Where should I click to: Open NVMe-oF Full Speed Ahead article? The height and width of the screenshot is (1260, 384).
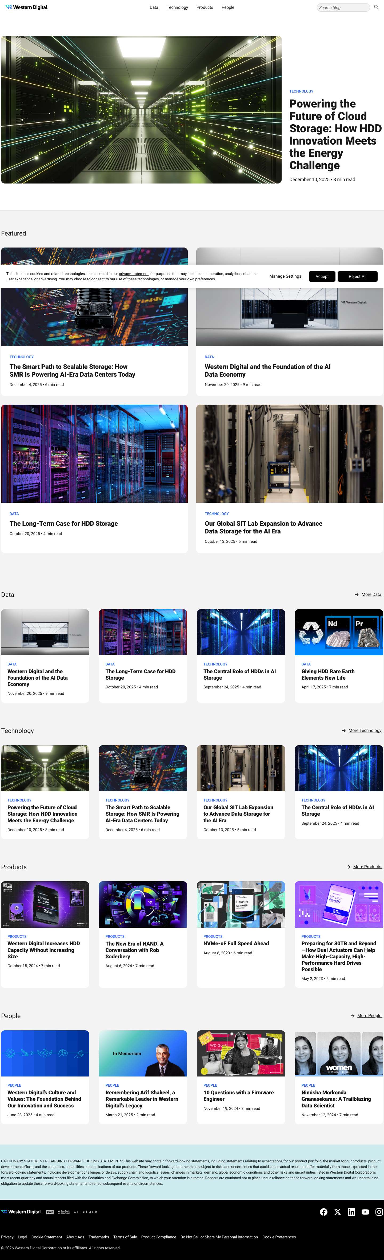click(x=236, y=943)
